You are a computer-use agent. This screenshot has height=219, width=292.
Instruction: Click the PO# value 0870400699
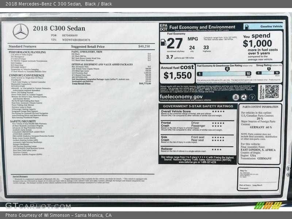[70, 35]
